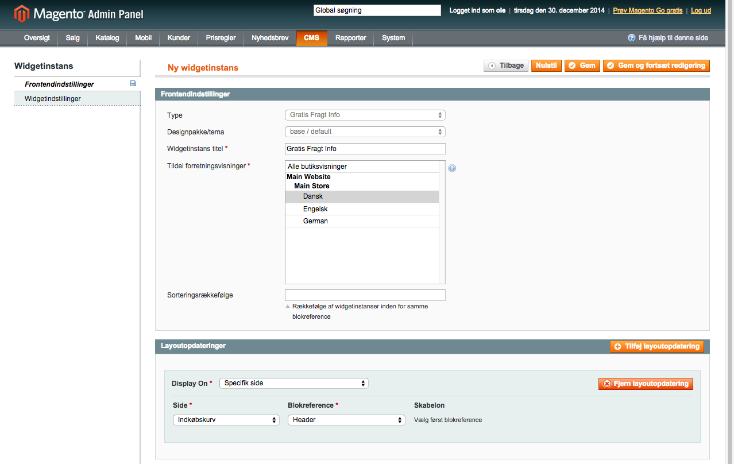Open the Display On dropdown
Image resolution: width=734 pixels, height=464 pixels.
click(x=293, y=383)
